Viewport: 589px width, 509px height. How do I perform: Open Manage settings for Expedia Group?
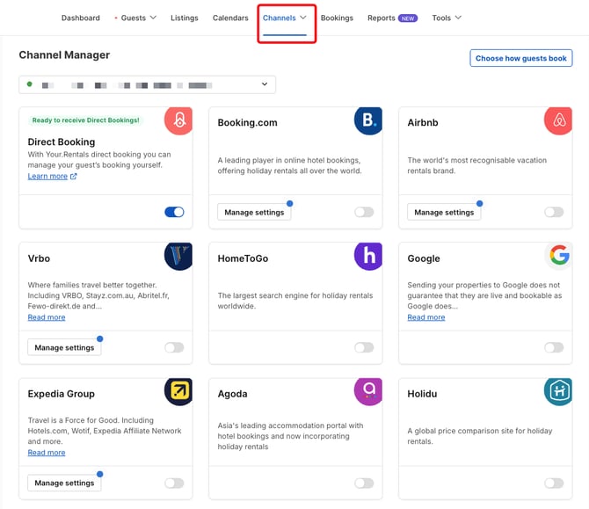tap(64, 484)
